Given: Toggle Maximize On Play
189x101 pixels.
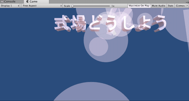Looking at the screenshot, I should pos(139,6).
